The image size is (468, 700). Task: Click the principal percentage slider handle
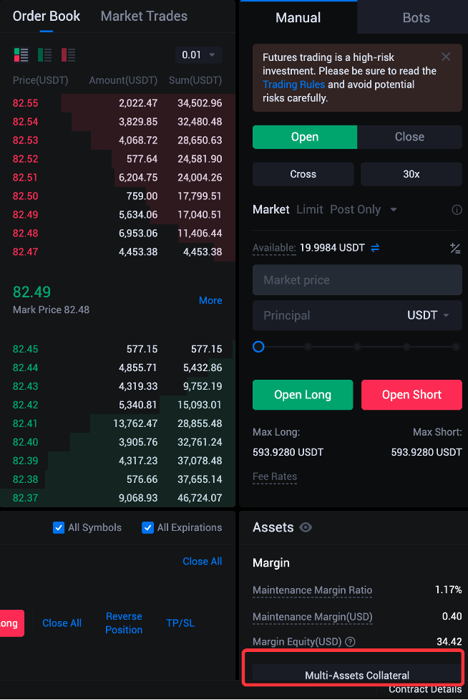click(259, 347)
